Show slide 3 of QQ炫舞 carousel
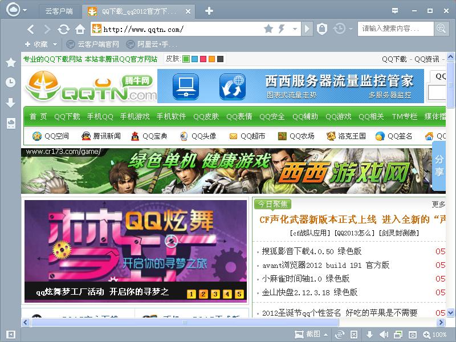Image resolution: width=456 pixels, height=342 pixels. pyautogui.click(x=215, y=294)
